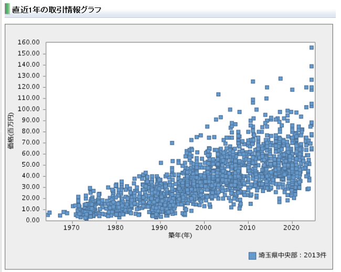The height and width of the screenshot is (272, 341).
Task: Click the 2000 label on the x-axis
Action: [x=204, y=227]
